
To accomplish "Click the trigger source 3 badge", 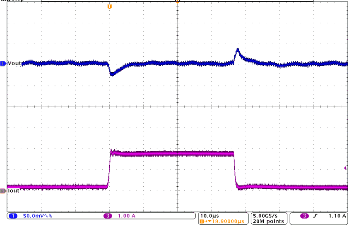I will coord(304,216).
